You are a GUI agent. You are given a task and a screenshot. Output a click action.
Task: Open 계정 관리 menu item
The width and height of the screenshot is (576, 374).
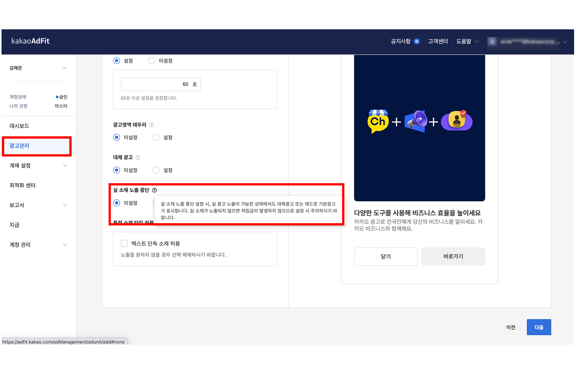tap(20, 245)
